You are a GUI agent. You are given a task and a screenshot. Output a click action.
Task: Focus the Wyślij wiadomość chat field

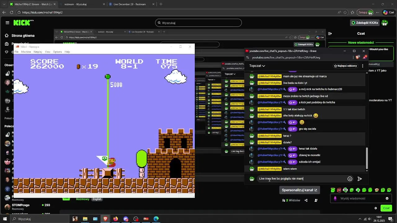click(361, 199)
